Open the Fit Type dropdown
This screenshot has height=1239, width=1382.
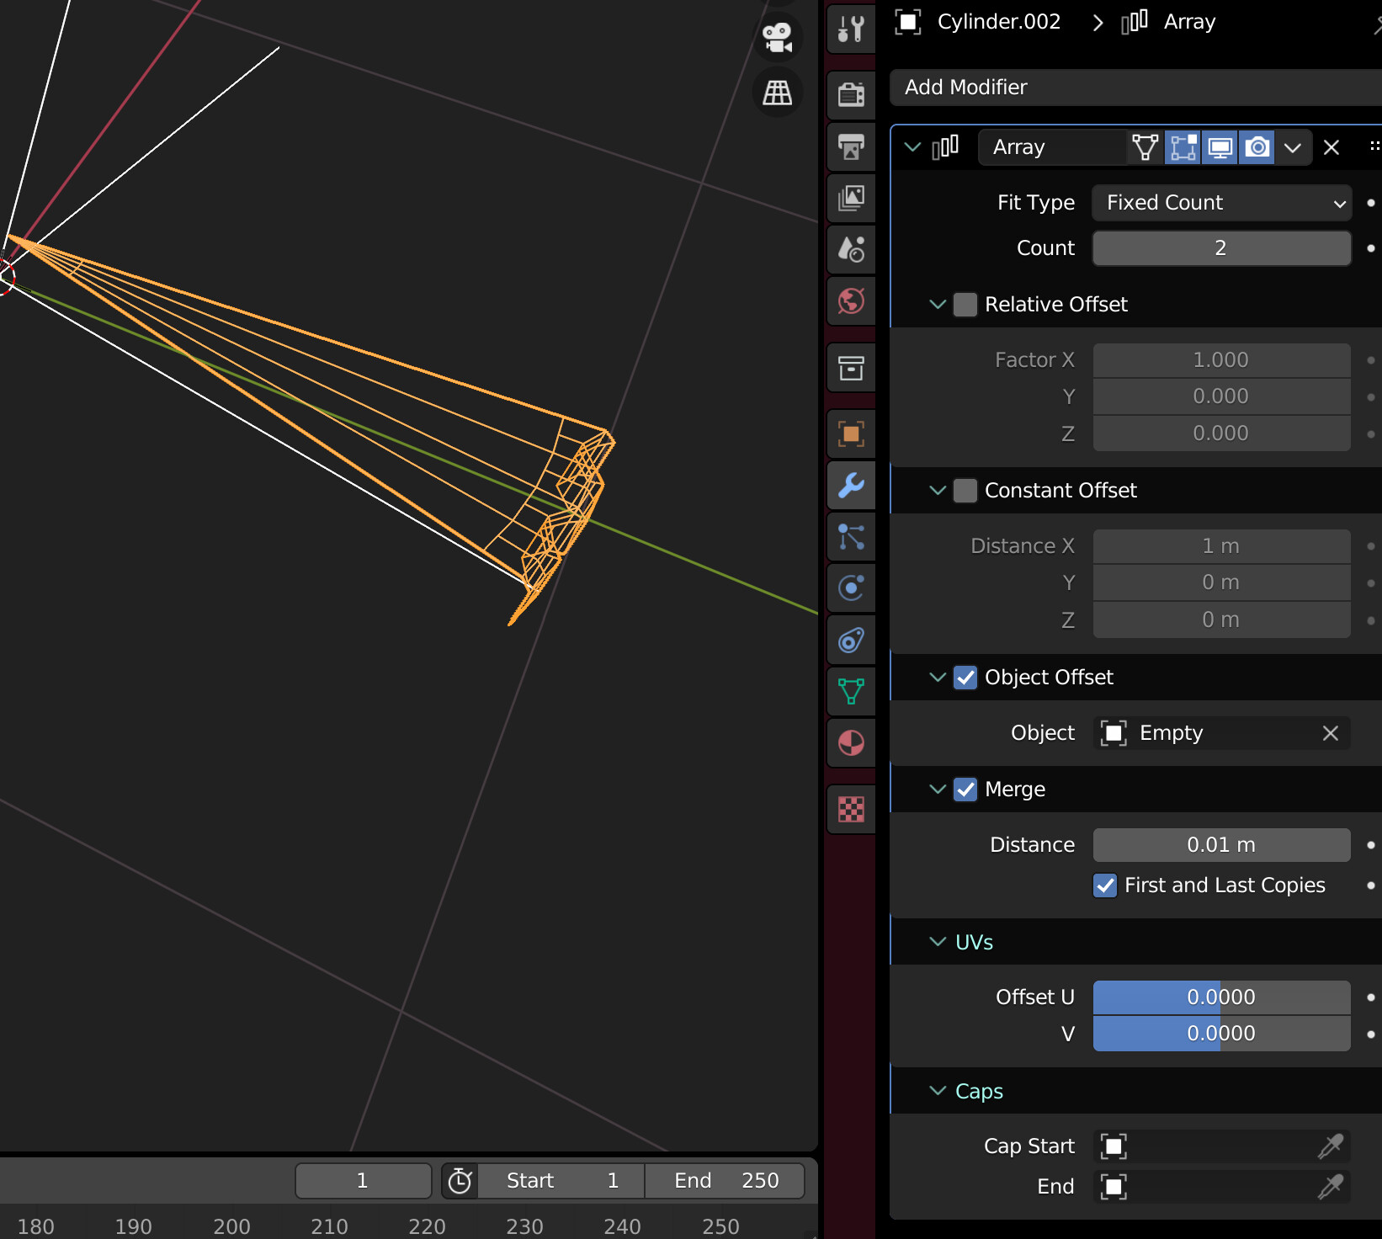[x=1221, y=203]
